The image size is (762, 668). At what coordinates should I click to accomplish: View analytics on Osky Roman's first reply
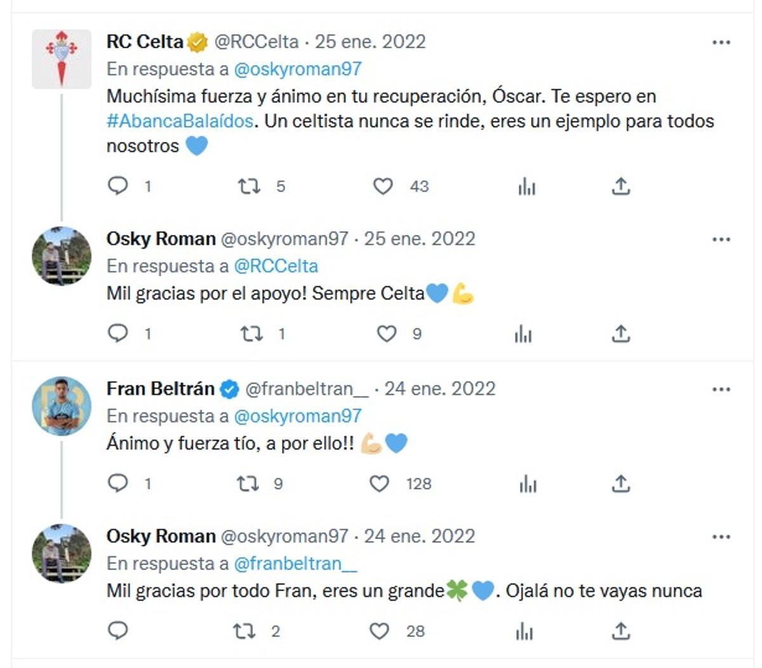pyautogui.click(x=524, y=333)
